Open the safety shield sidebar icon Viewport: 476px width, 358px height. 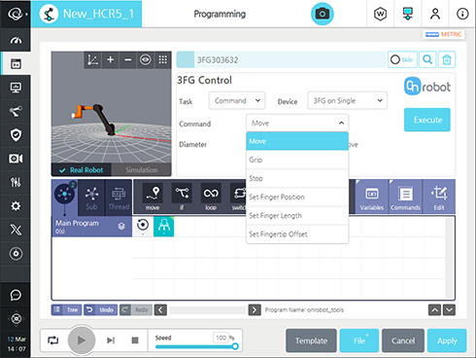point(16,135)
